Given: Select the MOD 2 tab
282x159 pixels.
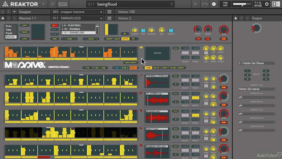Looking at the screenshot, I should click(x=125, y=68).
